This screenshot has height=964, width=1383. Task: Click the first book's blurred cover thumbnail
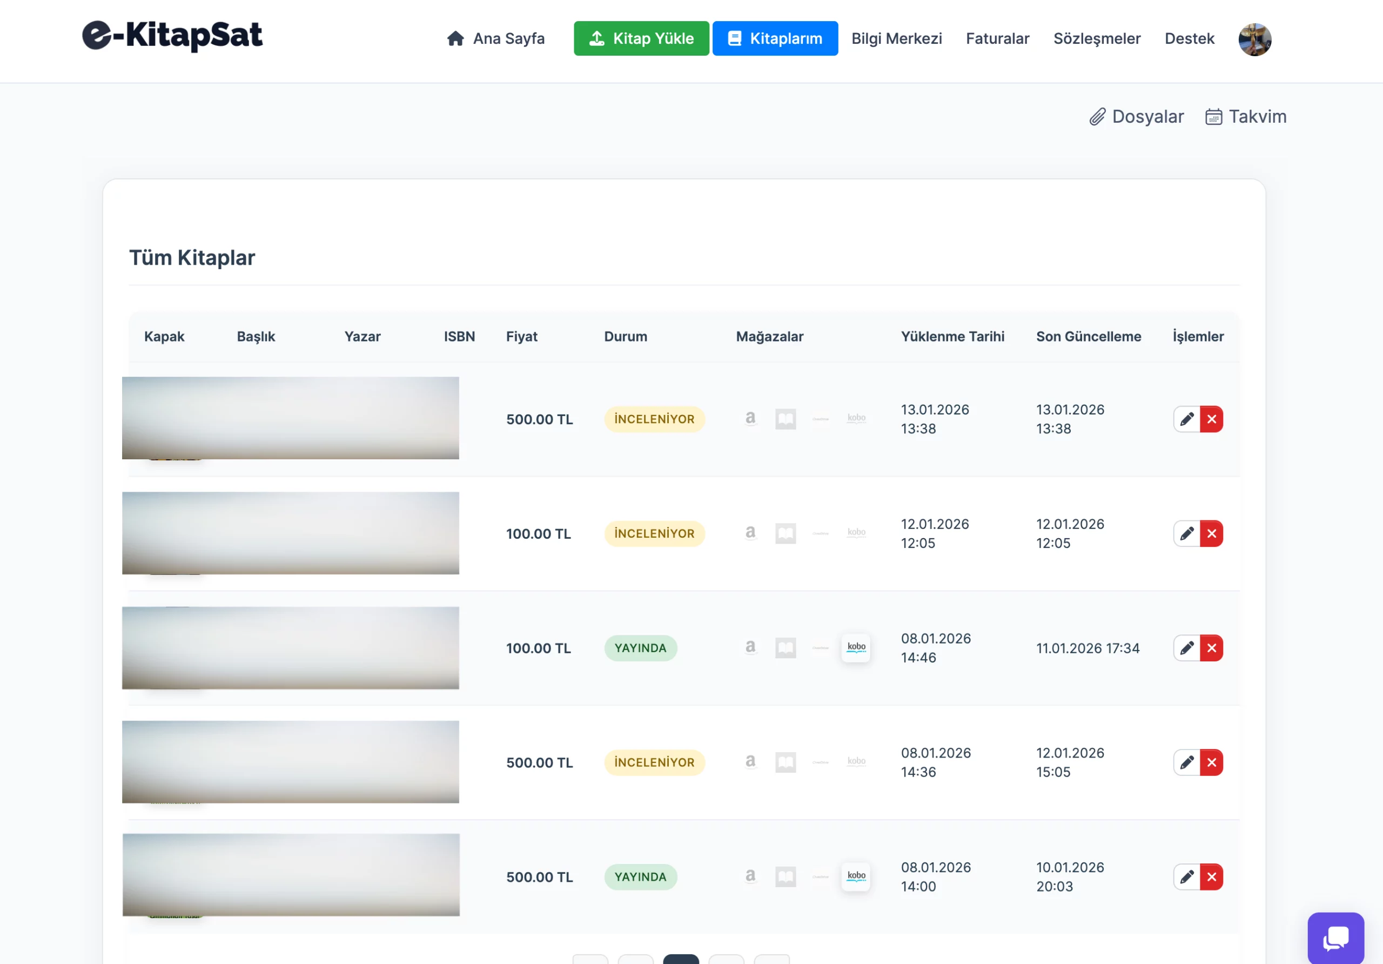tap(174, 418)
